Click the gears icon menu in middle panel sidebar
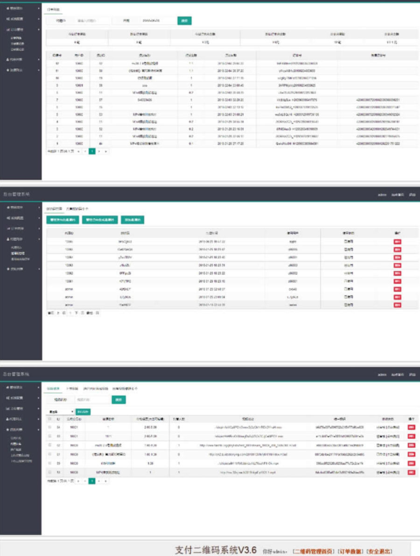Screen dimensions: 420x556 pos(8,218)
